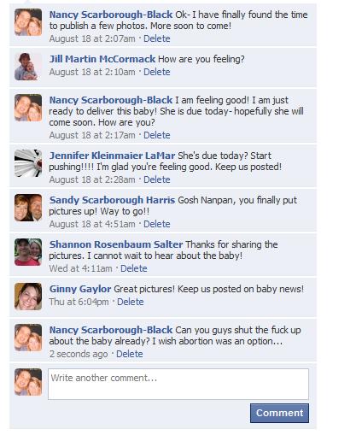Click the Ginny Gaylor name link
The image size is (362, 435).
[80, 289]
